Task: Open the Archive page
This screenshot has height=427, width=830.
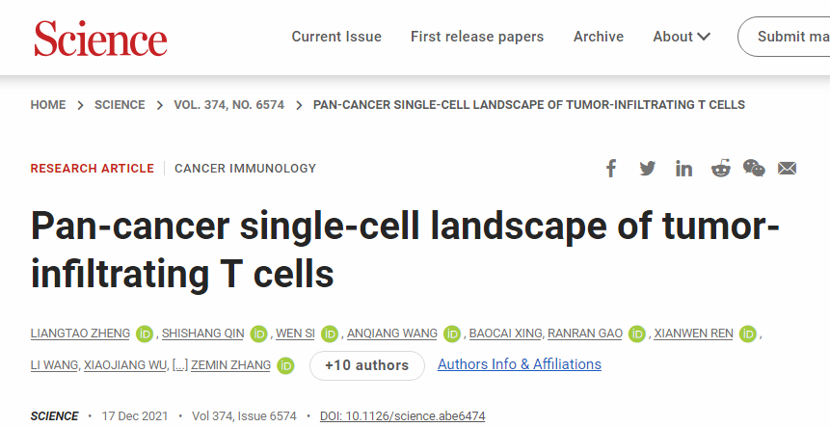Action: pos(599,37)
